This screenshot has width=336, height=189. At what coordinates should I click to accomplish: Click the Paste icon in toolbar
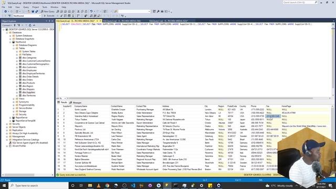click(x=86, y=12)
